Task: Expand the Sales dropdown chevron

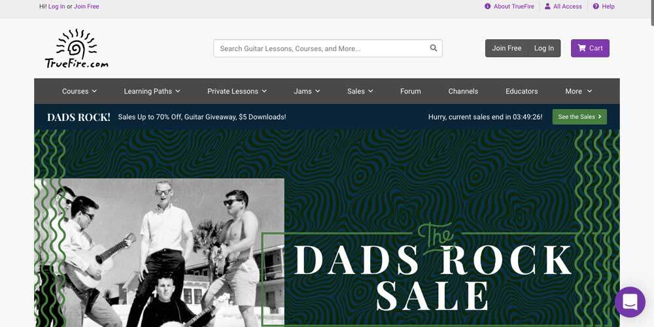Action: [x=370, y=91]
